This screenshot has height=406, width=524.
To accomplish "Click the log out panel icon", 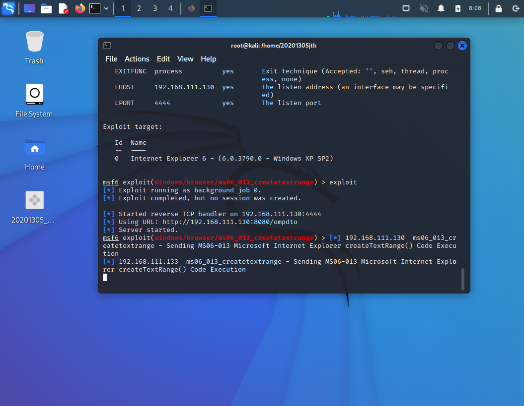I will [x=516, y=8].
